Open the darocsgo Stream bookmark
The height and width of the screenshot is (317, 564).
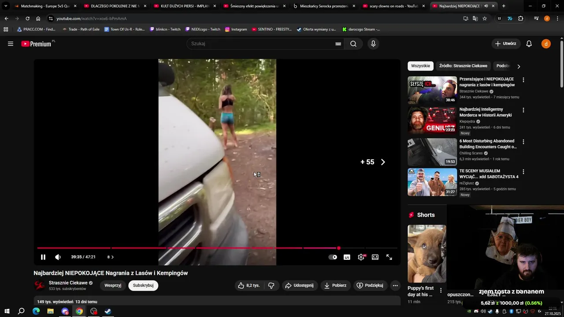[361, 29]
